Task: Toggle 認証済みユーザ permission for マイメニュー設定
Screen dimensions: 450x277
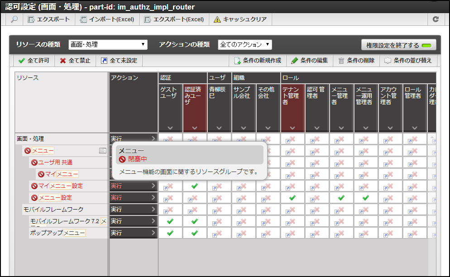Action: coord(194,186)
